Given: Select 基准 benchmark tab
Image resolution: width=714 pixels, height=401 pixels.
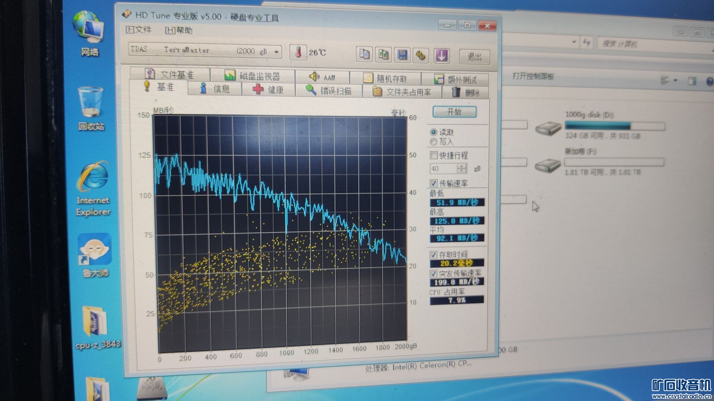Looking at the screenshot, I should click(x=159, y=87).
